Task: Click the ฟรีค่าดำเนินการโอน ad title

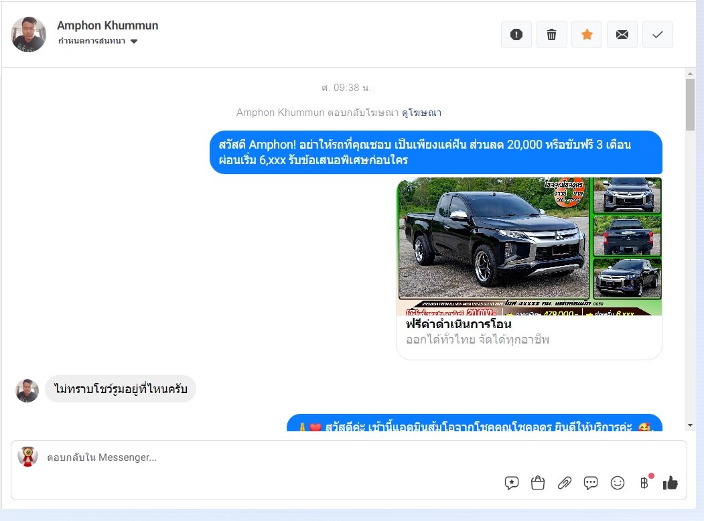Action: click(x=458, y=324)
